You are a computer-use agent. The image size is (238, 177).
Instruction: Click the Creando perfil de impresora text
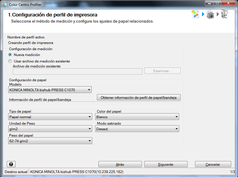click(x=30, y=43)
